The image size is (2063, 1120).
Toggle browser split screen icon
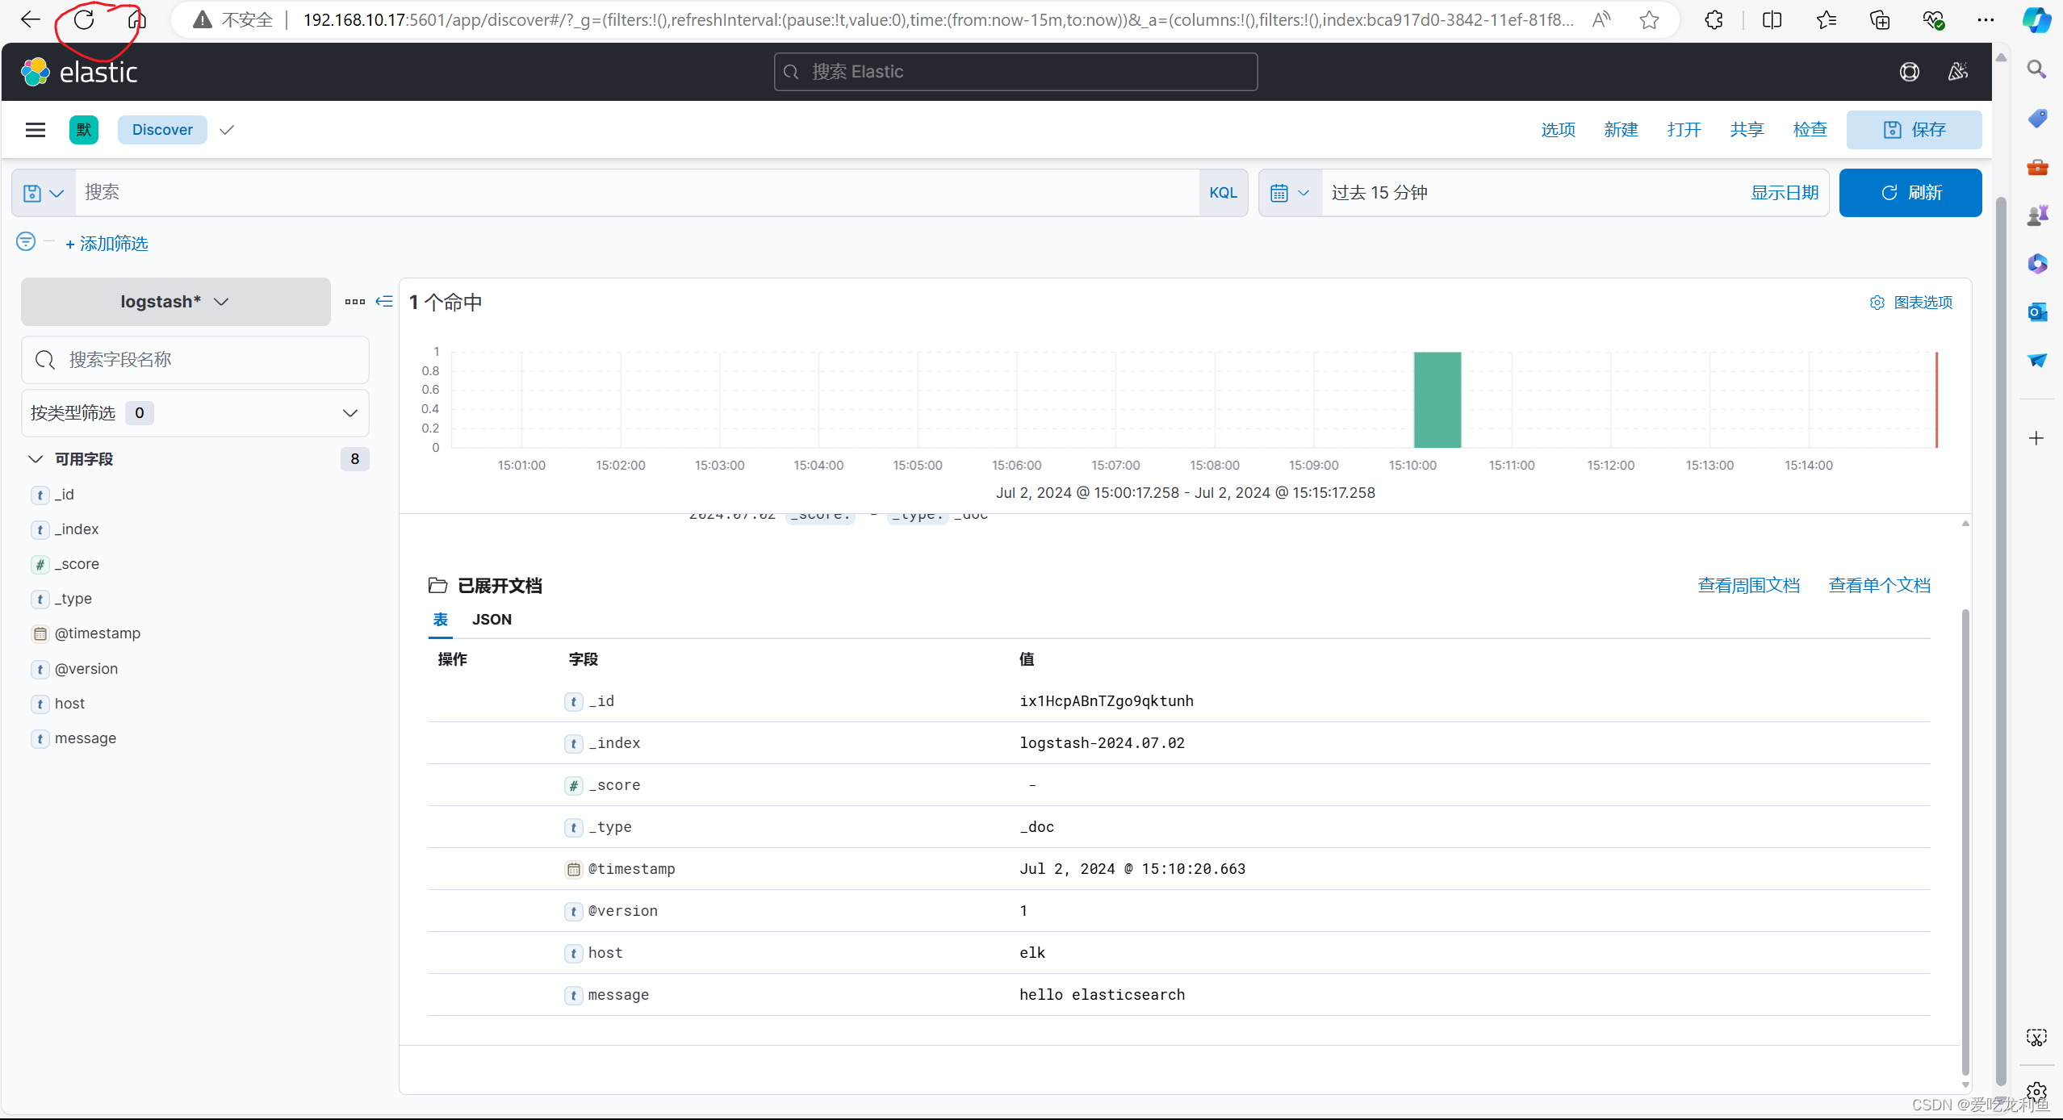pyautogui.click(x=1772, y=19)
